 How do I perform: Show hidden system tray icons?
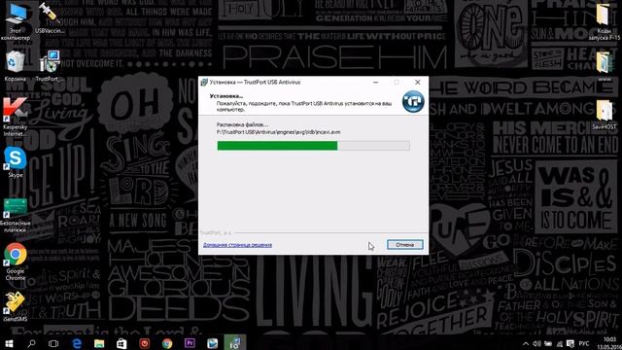[x=526, y=343]
